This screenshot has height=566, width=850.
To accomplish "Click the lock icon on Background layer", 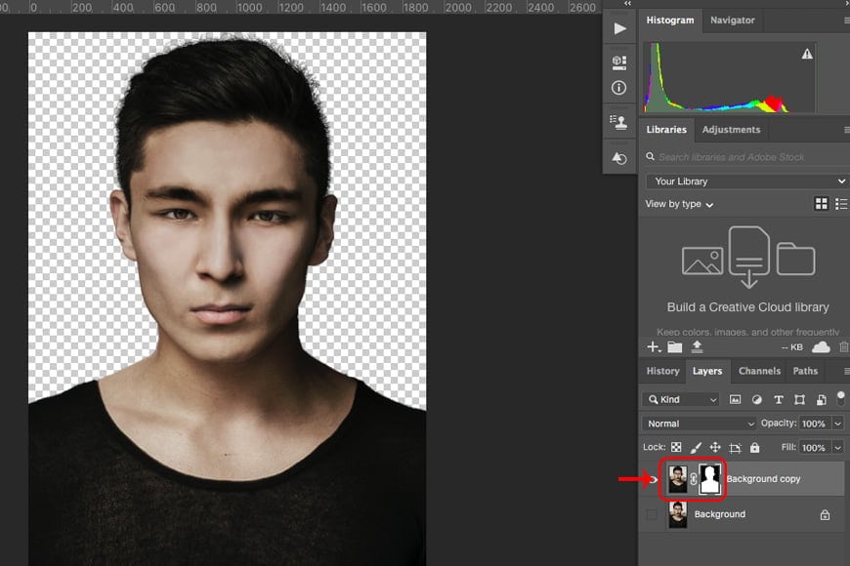I will tap(825, 514).
